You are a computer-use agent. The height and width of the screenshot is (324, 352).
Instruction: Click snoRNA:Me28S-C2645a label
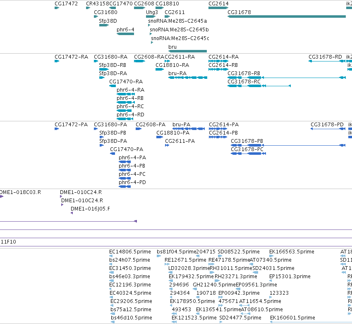coord(177,21)
